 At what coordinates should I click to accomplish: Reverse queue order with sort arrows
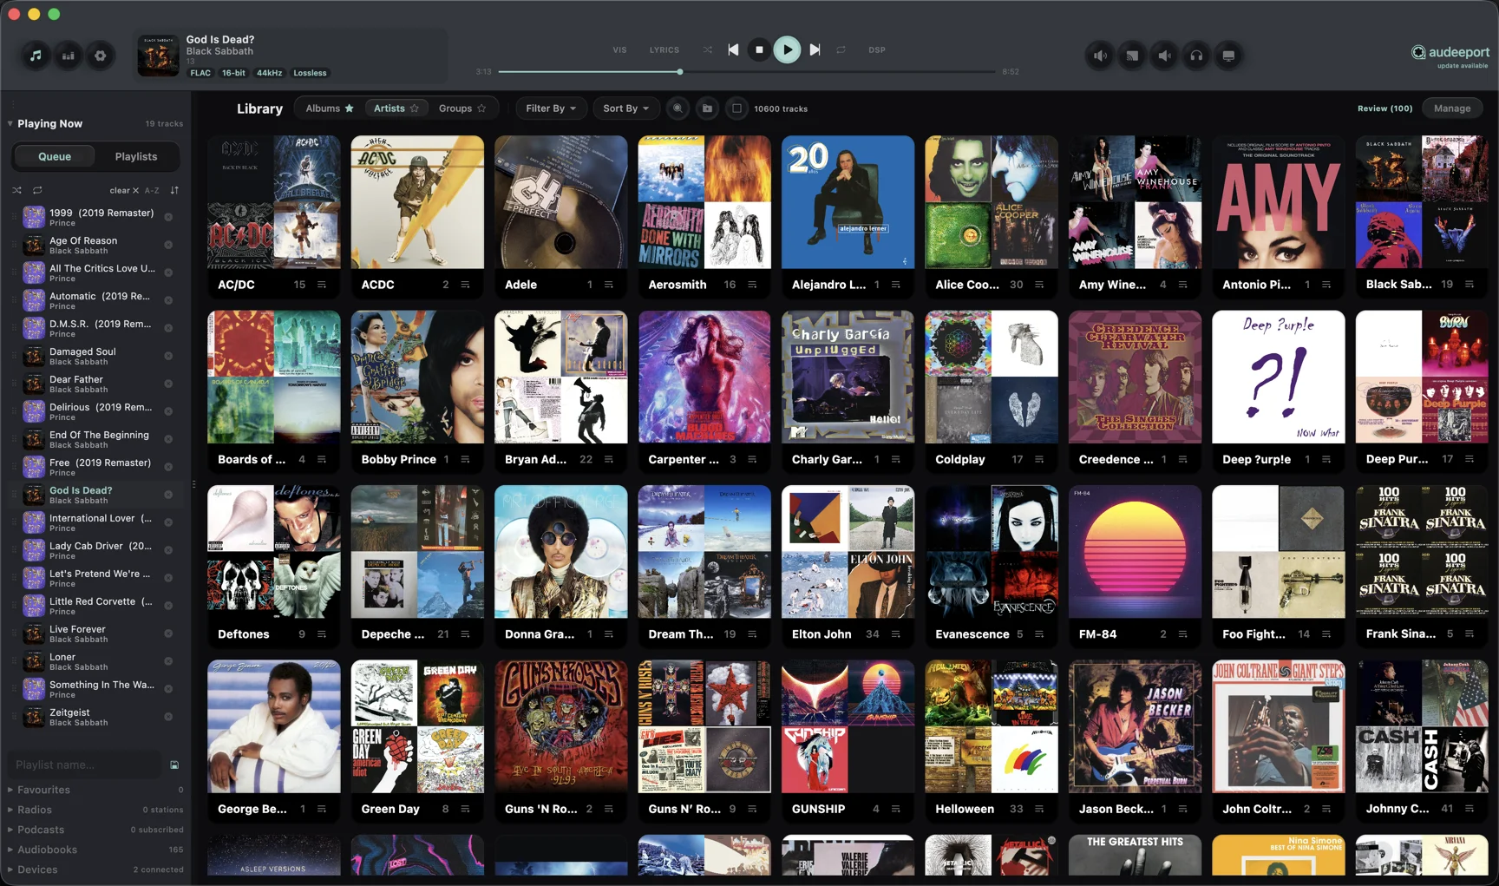[174, 190]
